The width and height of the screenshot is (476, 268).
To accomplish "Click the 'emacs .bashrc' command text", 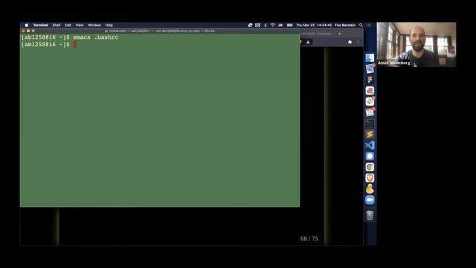I will (x=95, y=37).
